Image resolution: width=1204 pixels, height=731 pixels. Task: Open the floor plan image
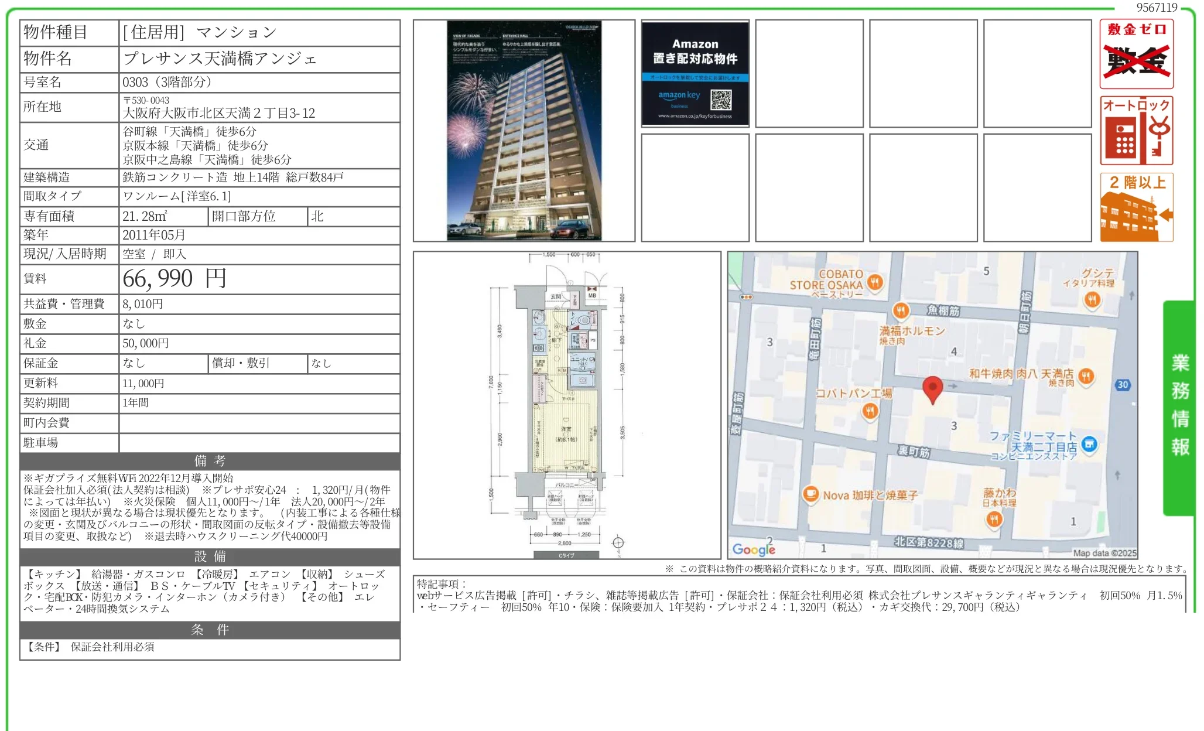pyautogui.click(x=567, y=405)
